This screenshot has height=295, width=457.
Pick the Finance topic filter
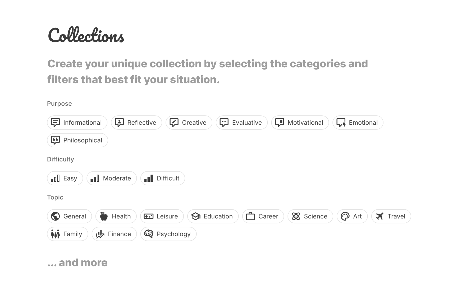(114, 234)
